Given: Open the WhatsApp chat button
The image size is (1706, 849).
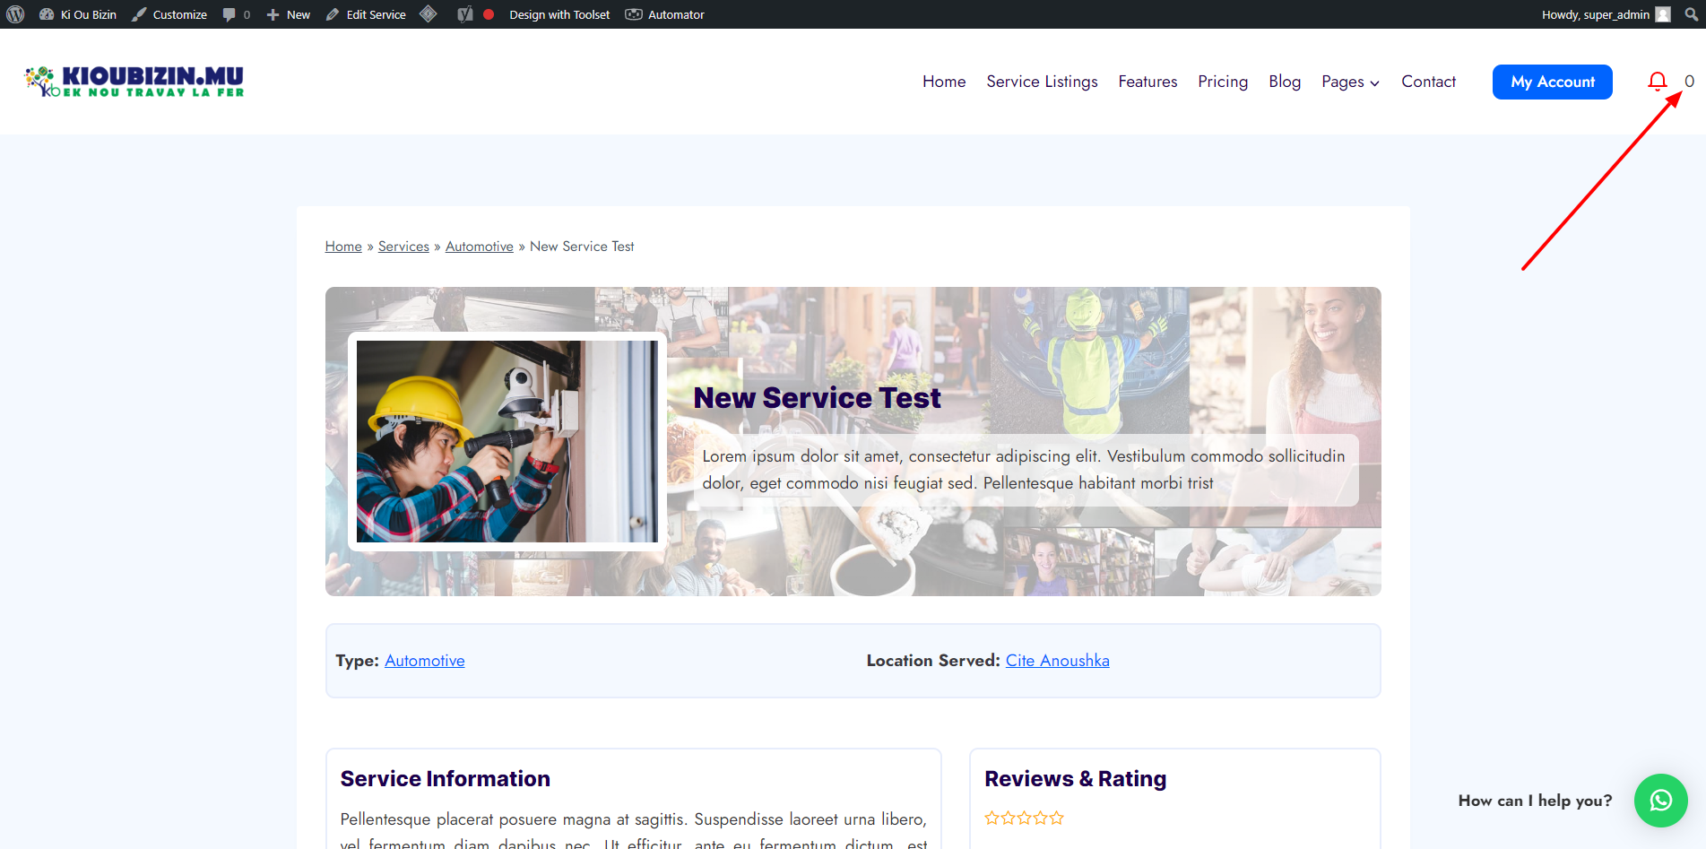Looking at the screenshot, I should pyautogui.click(x=1661, y=801).
